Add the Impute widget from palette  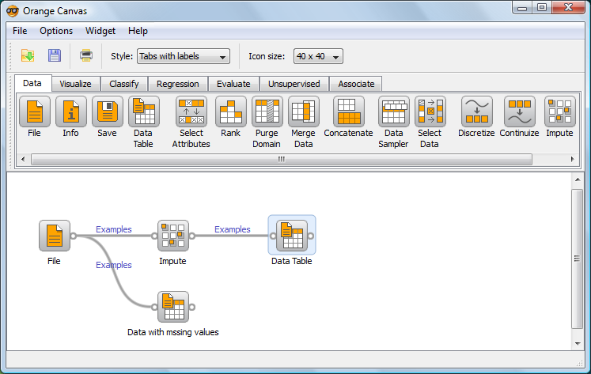559,111
